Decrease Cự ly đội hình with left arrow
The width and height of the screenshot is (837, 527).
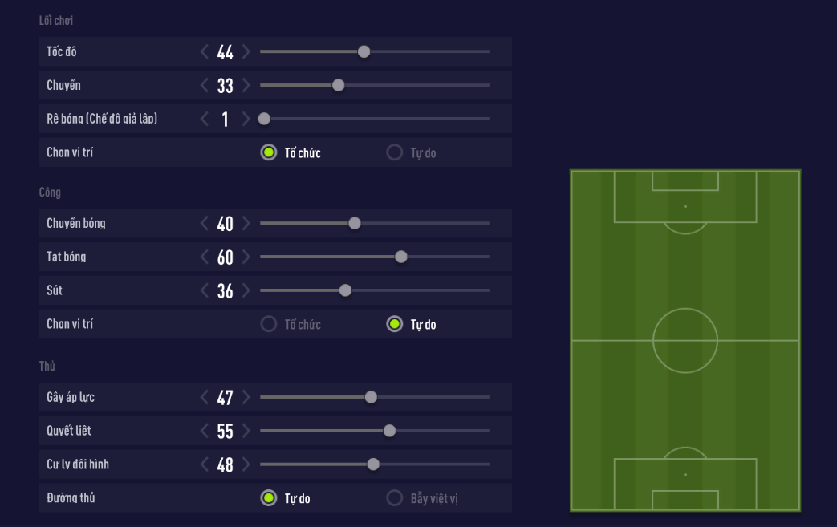[x=205, y=464]
